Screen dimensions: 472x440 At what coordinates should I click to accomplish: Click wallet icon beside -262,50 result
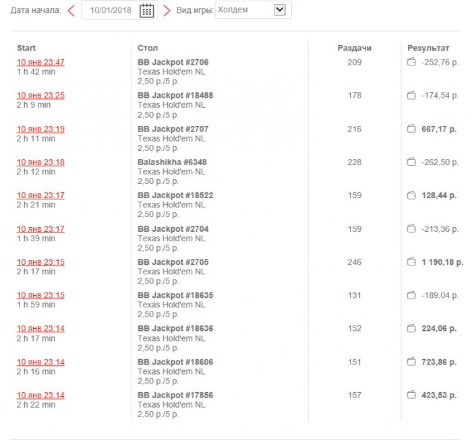point(411,162)
